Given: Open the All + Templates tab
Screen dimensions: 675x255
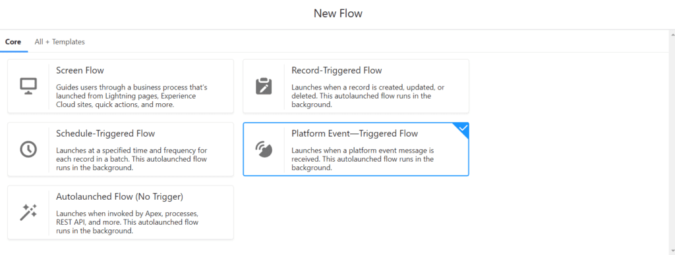Looking at the screenshot, I should 60,41.
